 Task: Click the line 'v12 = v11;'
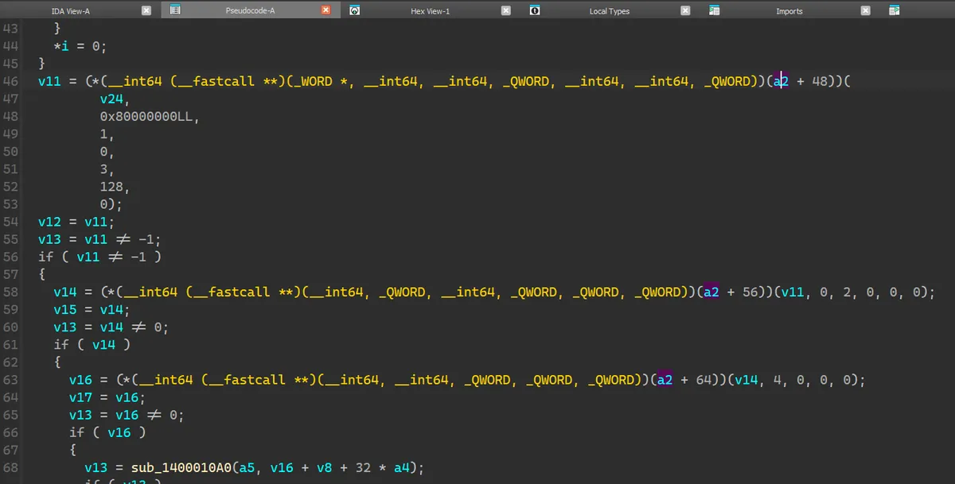(x=76, y=222)
